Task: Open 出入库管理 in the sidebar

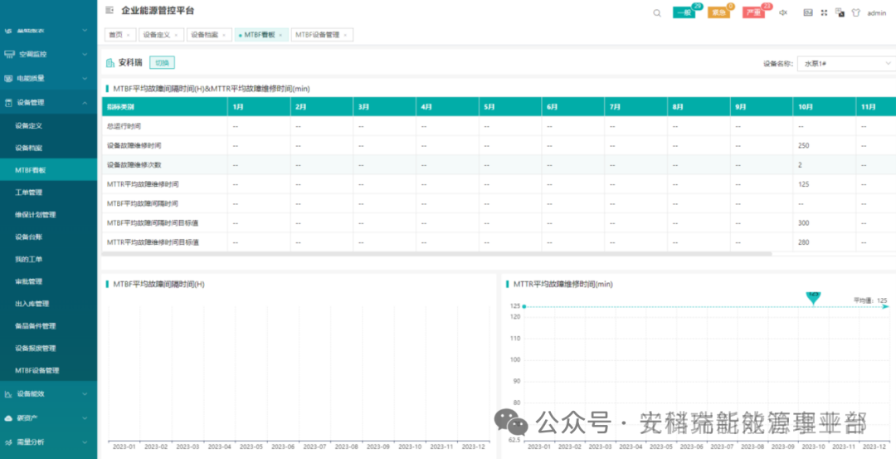Action: coord(49,304)
